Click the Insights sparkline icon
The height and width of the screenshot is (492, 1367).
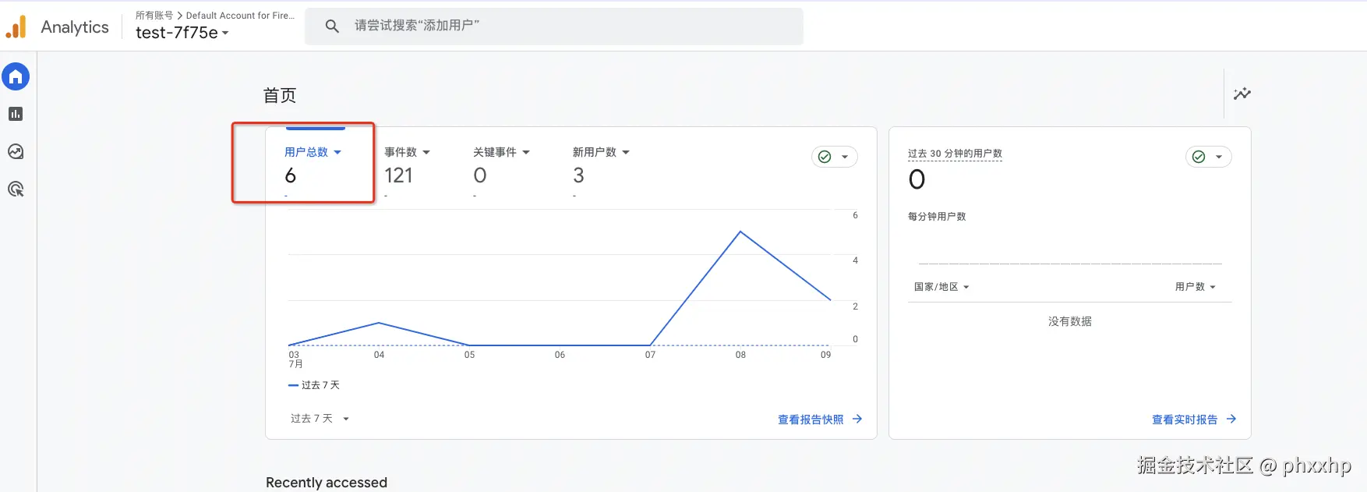1242,94
